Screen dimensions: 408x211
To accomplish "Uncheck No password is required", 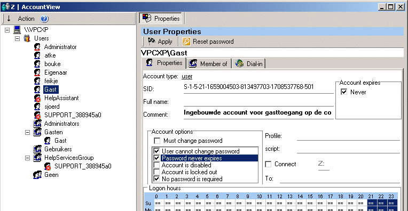I will 156,179.
